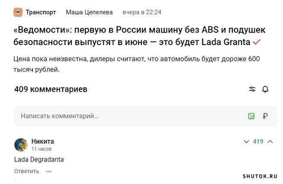The width and height of the screenshot is (283, 184).
Task: Click the Никита username
Action: coord(42,141)
